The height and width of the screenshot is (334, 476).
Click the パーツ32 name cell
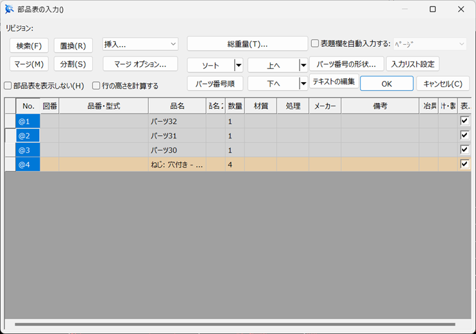coord(177,121)
